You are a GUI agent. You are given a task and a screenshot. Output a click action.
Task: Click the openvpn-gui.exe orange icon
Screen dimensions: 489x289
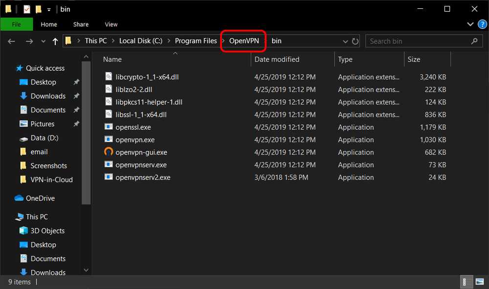[109, 152]
